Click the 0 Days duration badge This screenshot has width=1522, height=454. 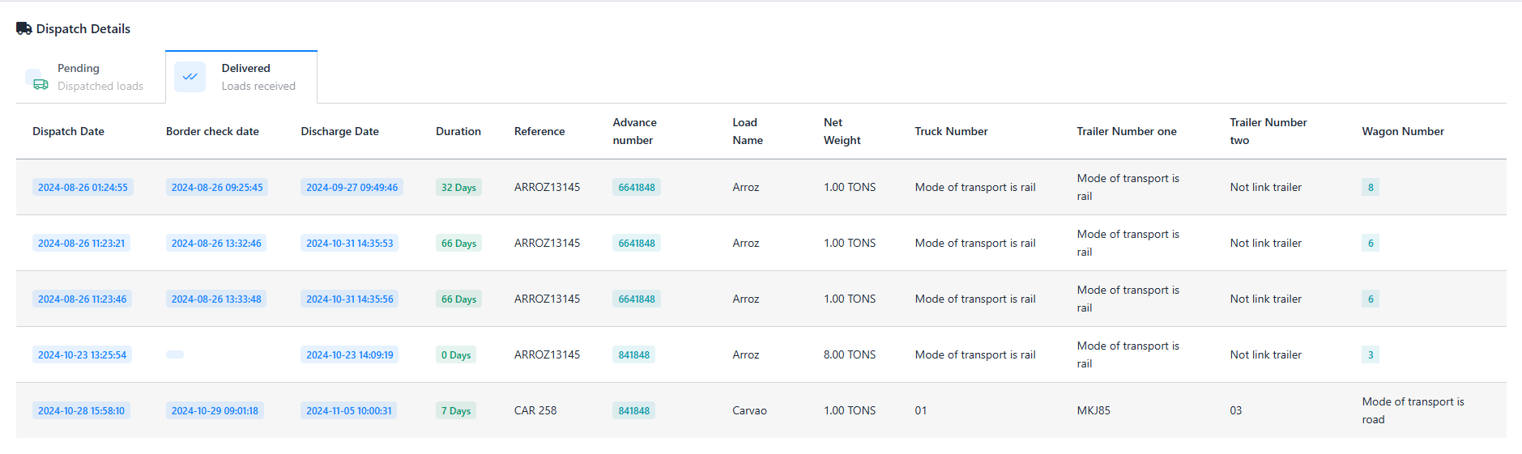click(x=455, y=354)
